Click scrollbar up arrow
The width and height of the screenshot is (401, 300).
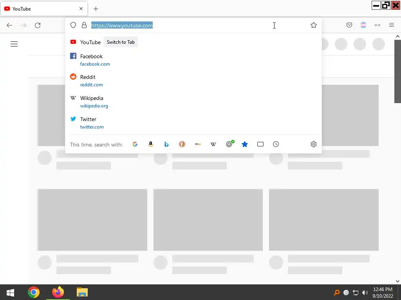pyautogui.click(x=398, y=36)
